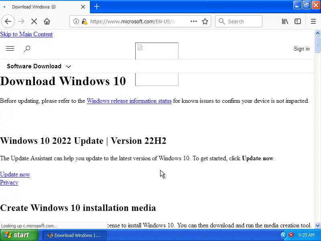Select the Download Windows 10 tab
Viewport: 321px width, 241px height.
pyautogui.click(x=45, y=7)
